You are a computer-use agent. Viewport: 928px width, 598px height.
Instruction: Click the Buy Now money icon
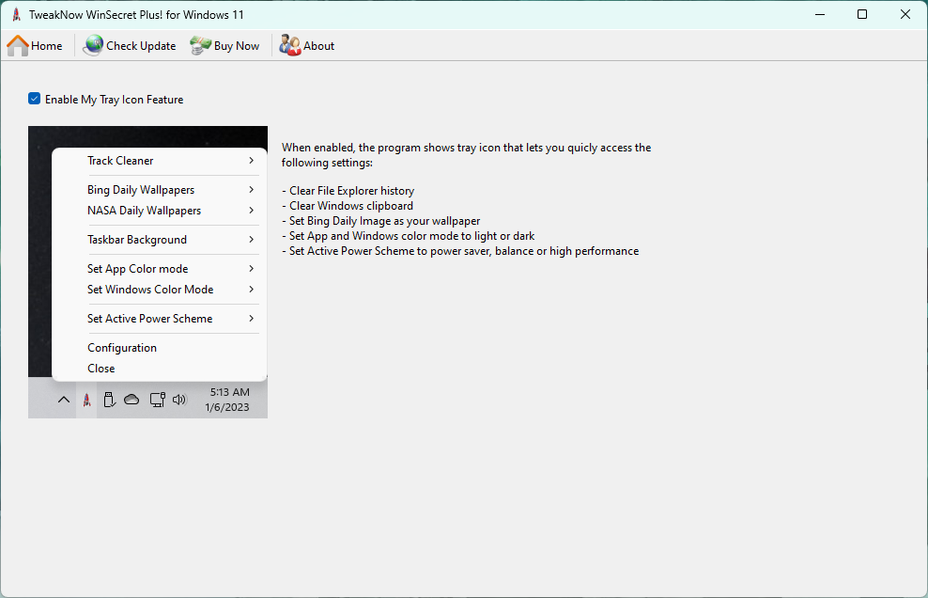pos(201,45)
